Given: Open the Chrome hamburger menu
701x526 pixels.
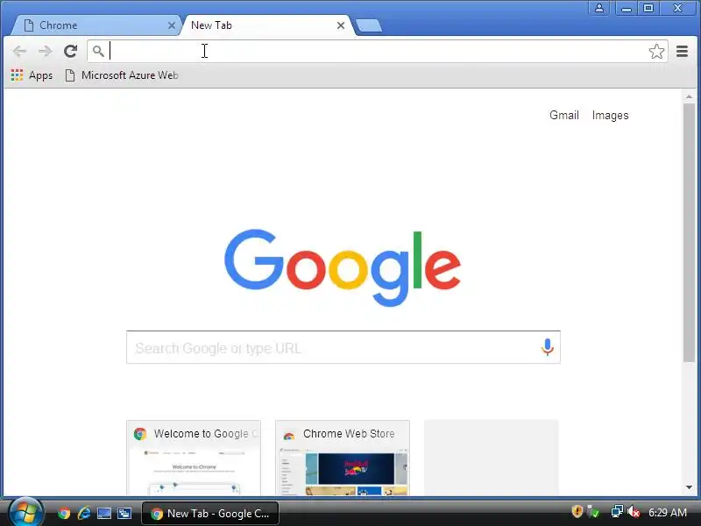Looking at the screenshot, I should 682,52.
